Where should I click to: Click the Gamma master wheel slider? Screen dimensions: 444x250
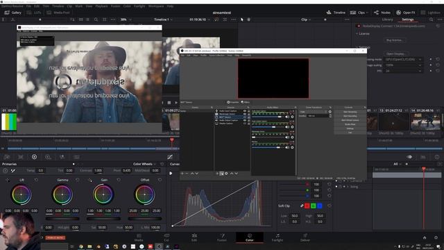(62, 219)
